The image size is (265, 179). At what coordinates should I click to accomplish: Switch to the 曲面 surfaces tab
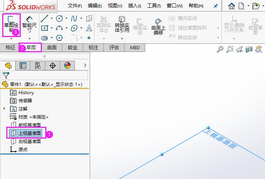(x=52, y=47)
